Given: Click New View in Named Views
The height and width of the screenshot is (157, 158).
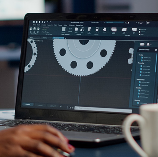Looking at the screenshot, I should pyautogui.click(x=45, y=30).
